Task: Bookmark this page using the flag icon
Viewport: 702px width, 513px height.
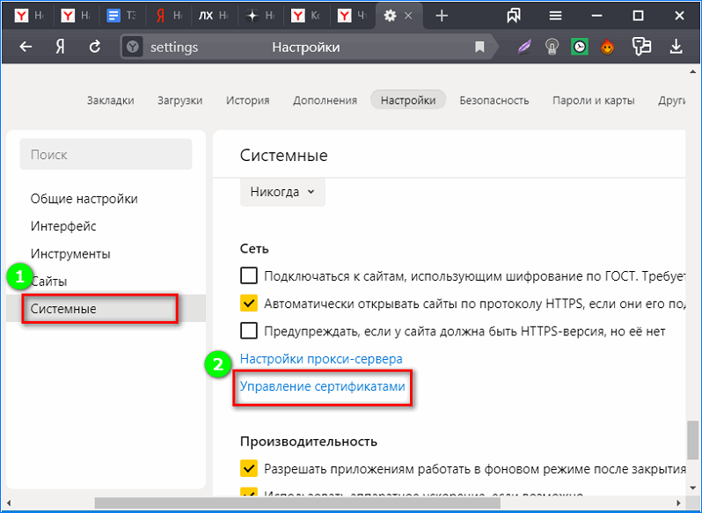Action: pos(479,47)
